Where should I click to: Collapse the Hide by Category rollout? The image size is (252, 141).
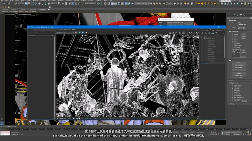(234, 32)
